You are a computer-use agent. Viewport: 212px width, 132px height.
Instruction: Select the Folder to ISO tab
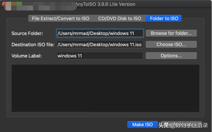[164, 19]
